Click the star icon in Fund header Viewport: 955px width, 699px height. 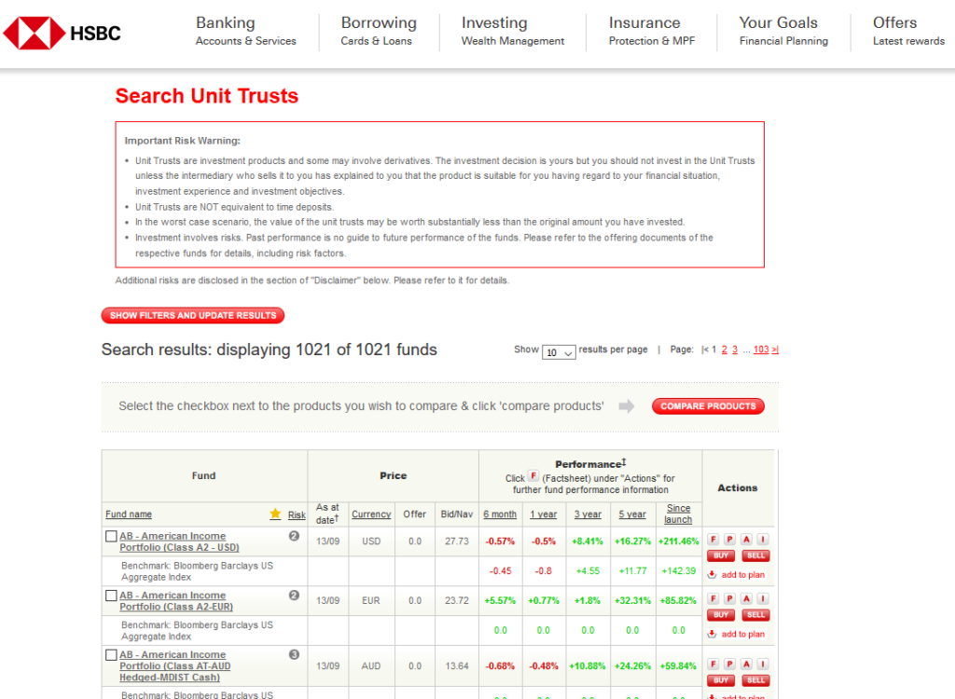point(275,514)
